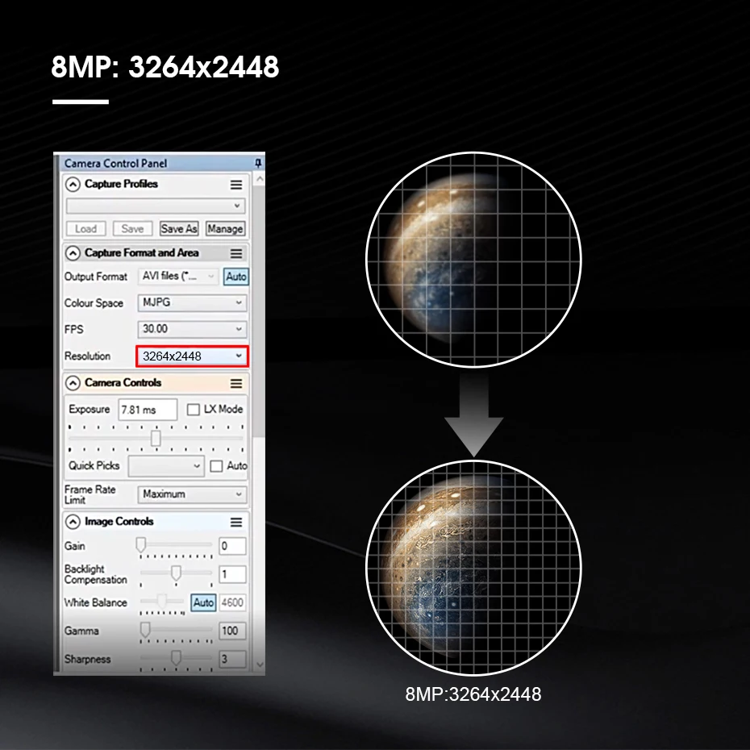Toggle White Balance Auto button
Screen dimensions: 750x750
(203, 602)
